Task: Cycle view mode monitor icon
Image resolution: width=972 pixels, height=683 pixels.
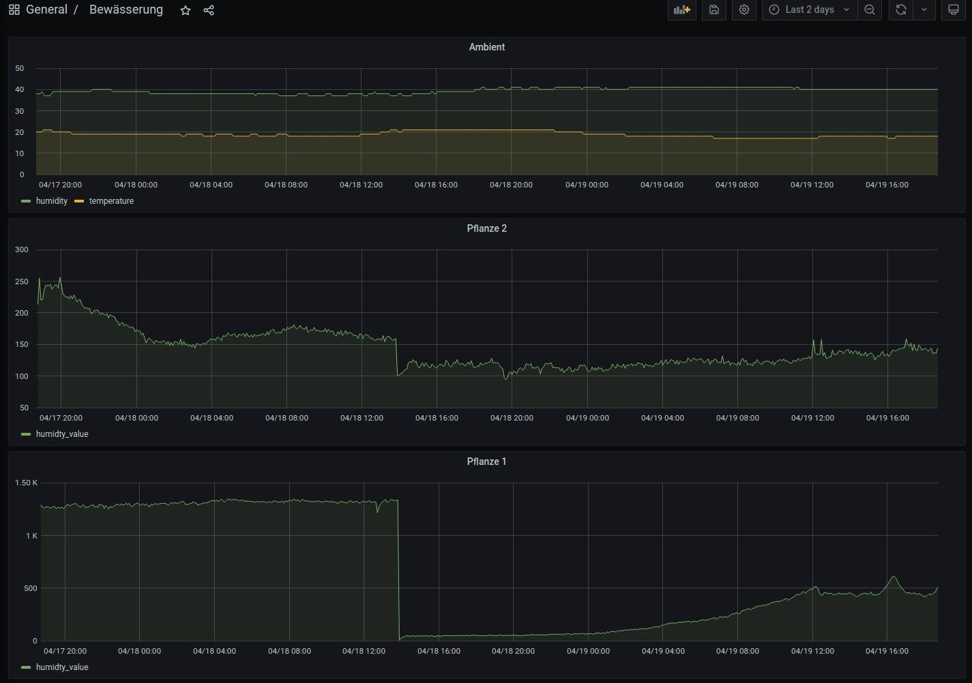Action: click(x=954, y=10)
